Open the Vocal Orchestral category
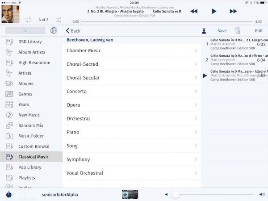Viewport: 268px width, 201px height. point(131,173)
